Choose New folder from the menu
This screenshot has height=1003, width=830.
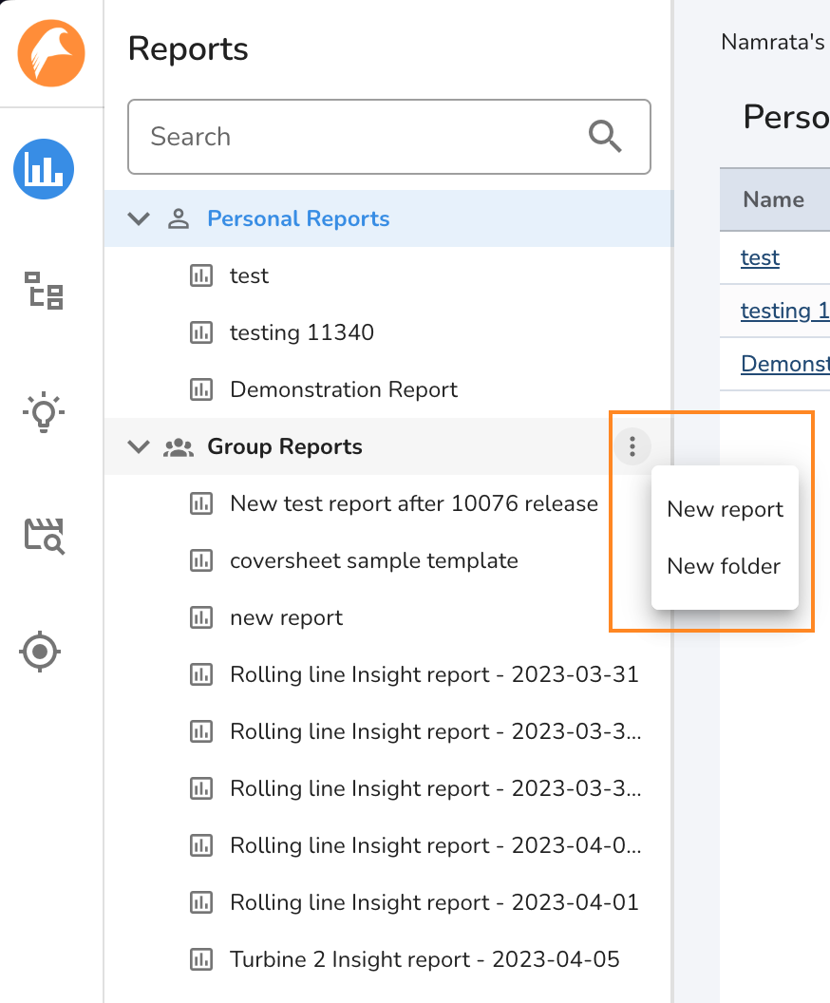725,566
